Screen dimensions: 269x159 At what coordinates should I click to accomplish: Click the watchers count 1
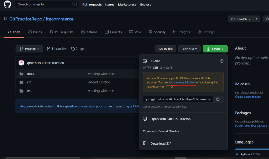point(257,19)
